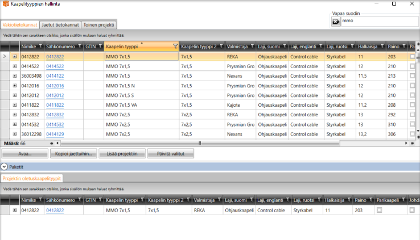Open filter for lower Kaapelin tyyppi 2 column

(x=188, y=200)
